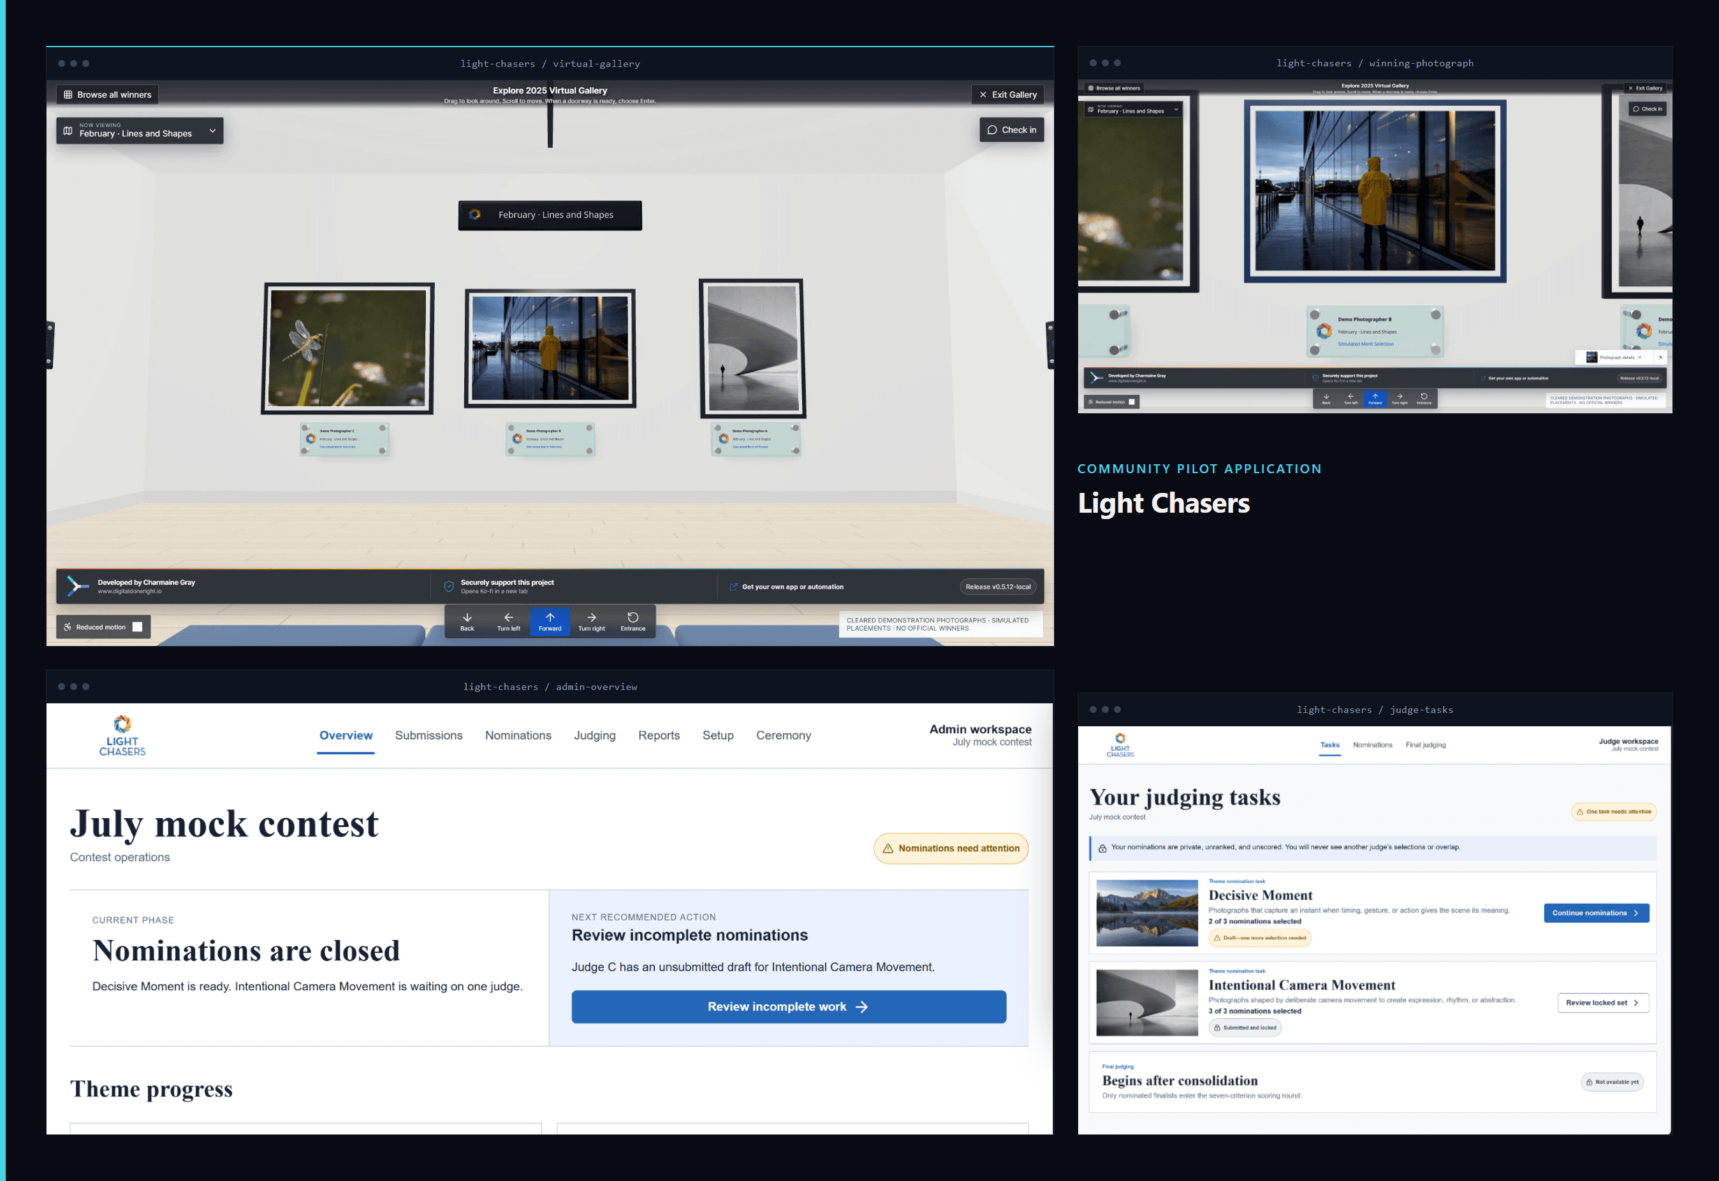Click Nominations need attention badge in admin-overview
The height and width of the screenshot is (1181, 1719).
[x=951, y=849]
